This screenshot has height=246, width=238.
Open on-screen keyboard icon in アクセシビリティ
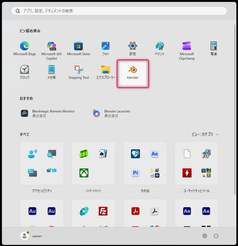32,173
